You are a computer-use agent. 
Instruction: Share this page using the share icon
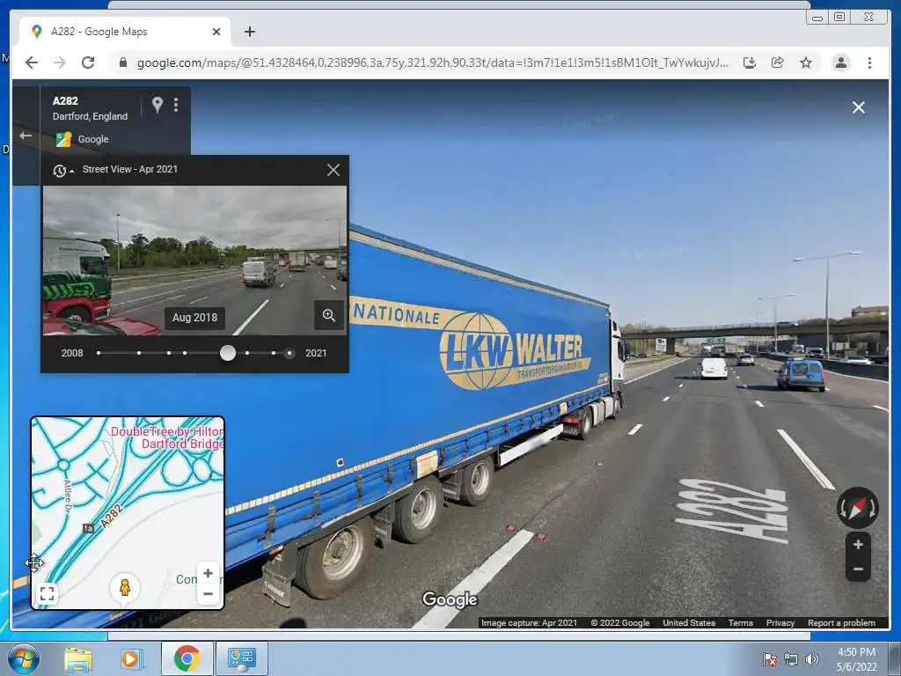(x=778, y=62)
